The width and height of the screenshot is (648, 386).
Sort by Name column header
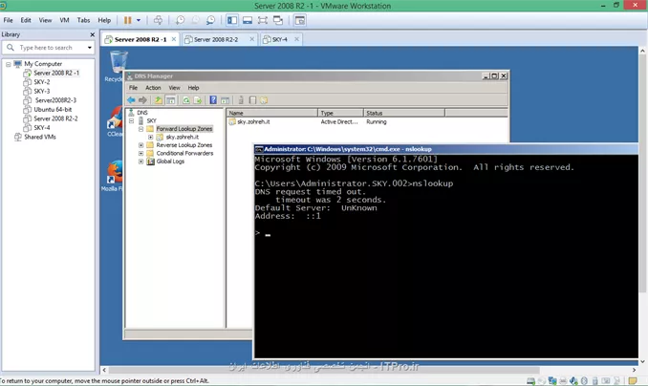(x=272, y=113)
